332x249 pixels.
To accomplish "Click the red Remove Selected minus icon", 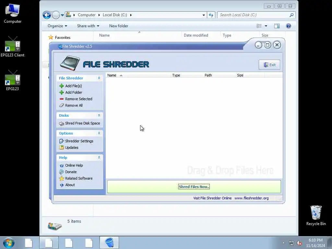I will [x=62, y=99].
